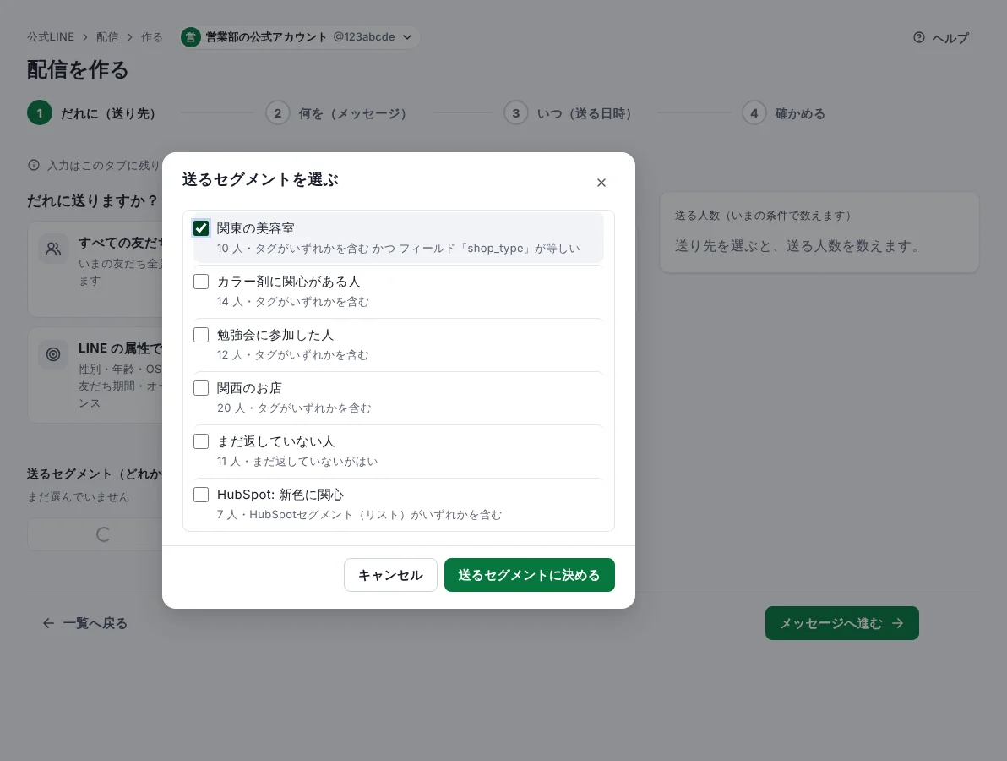Open the 営業部の公式アカウント account dropdown
The width and height of the screenshot is (1007, 761).
[x=300, y=36]
